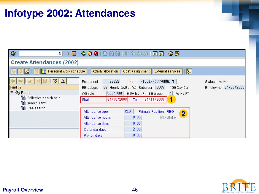The image size is (259, 194).
Task: Click the EE group field 1
Action: pyautogui.click(x=171, y=93)
